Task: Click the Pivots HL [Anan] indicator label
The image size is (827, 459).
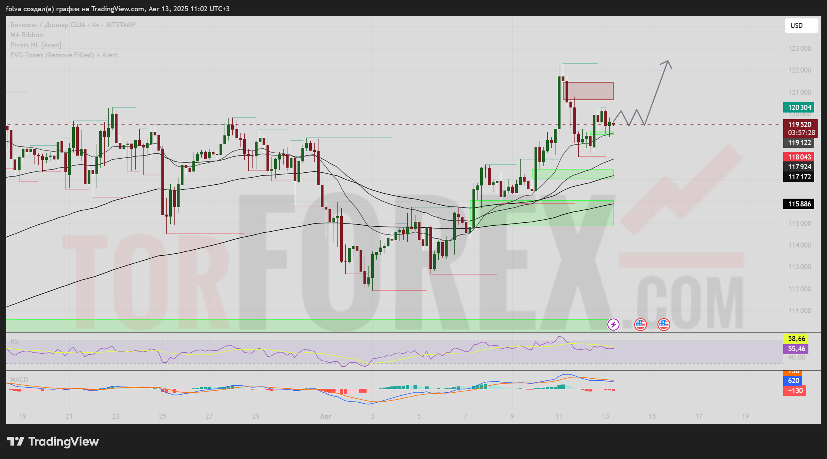Action: point(36,45)
